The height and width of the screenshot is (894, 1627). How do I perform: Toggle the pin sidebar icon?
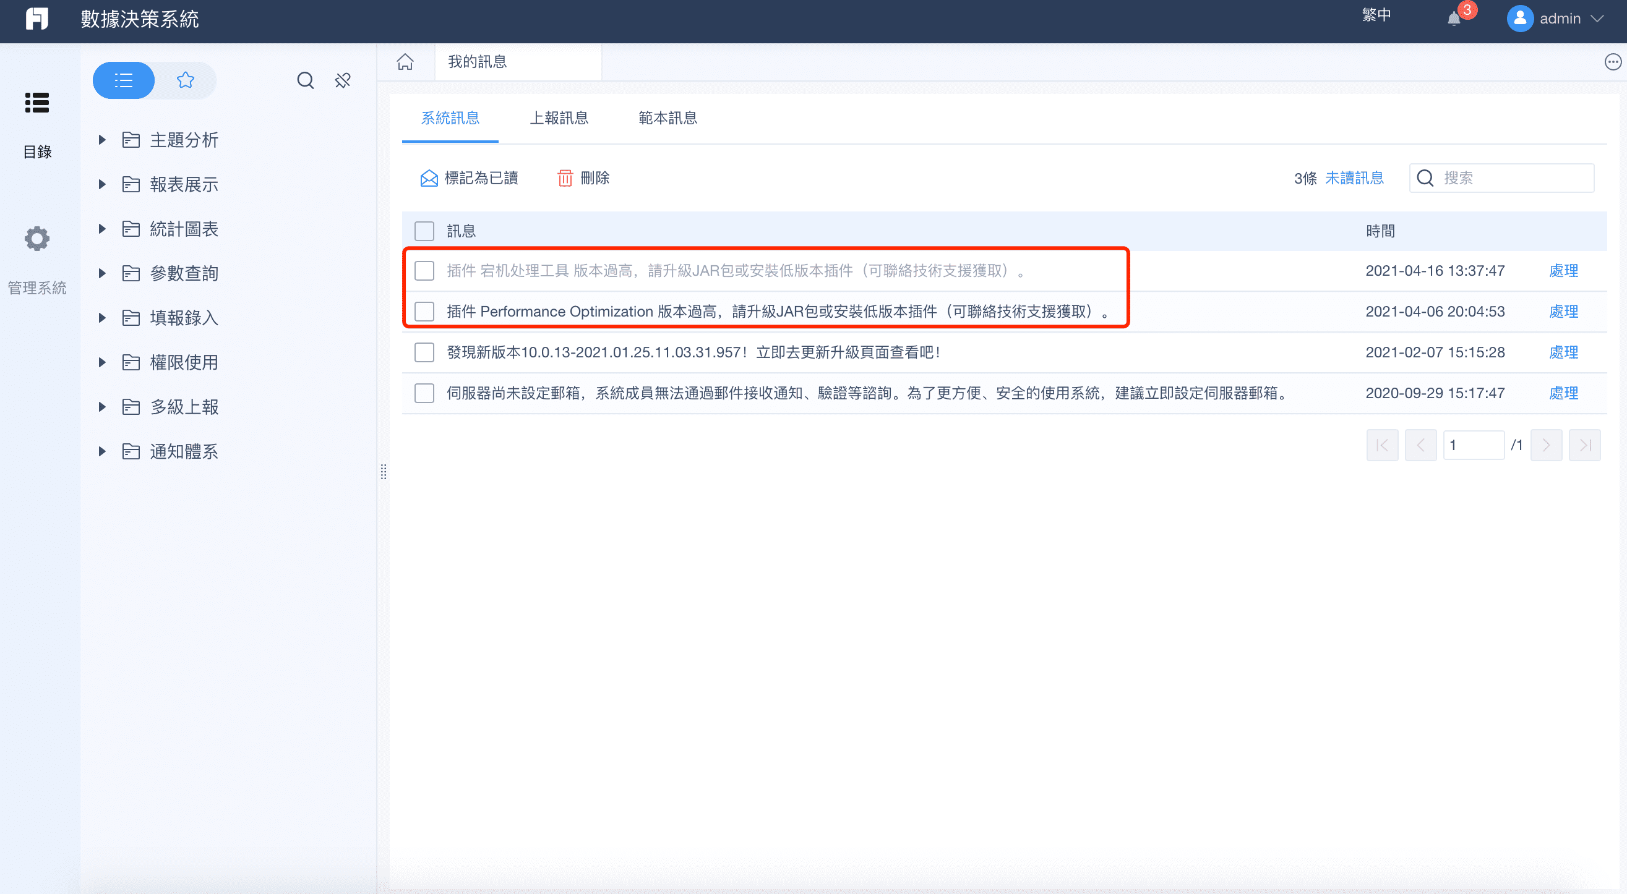coord(342,80)
